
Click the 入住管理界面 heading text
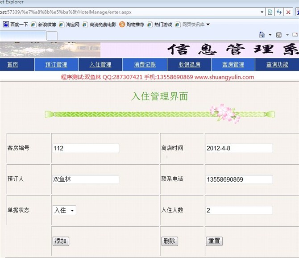coord(160,96)
